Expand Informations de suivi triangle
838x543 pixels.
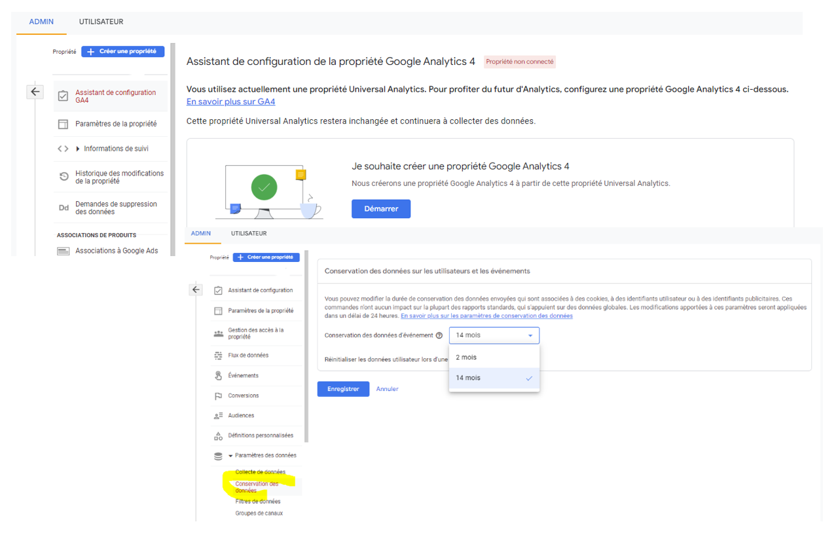point(79,149)
